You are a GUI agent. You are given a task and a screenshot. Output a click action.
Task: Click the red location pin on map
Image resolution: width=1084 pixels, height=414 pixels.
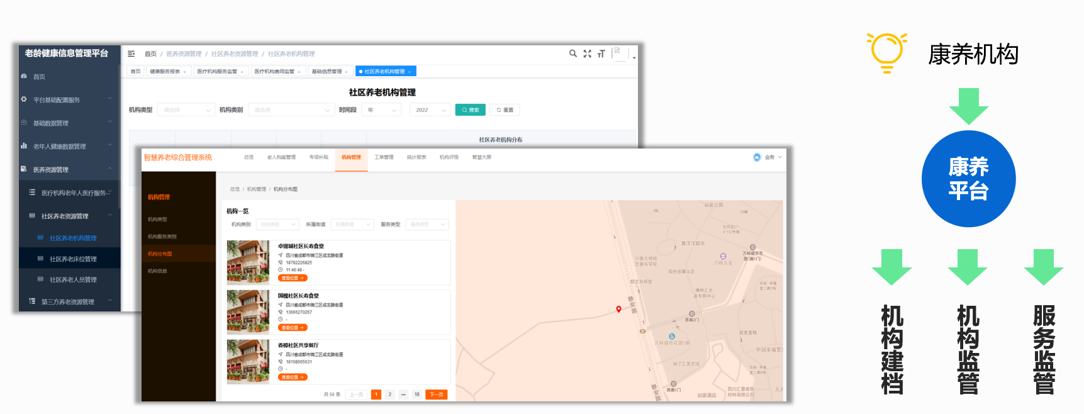coord(618,309)
